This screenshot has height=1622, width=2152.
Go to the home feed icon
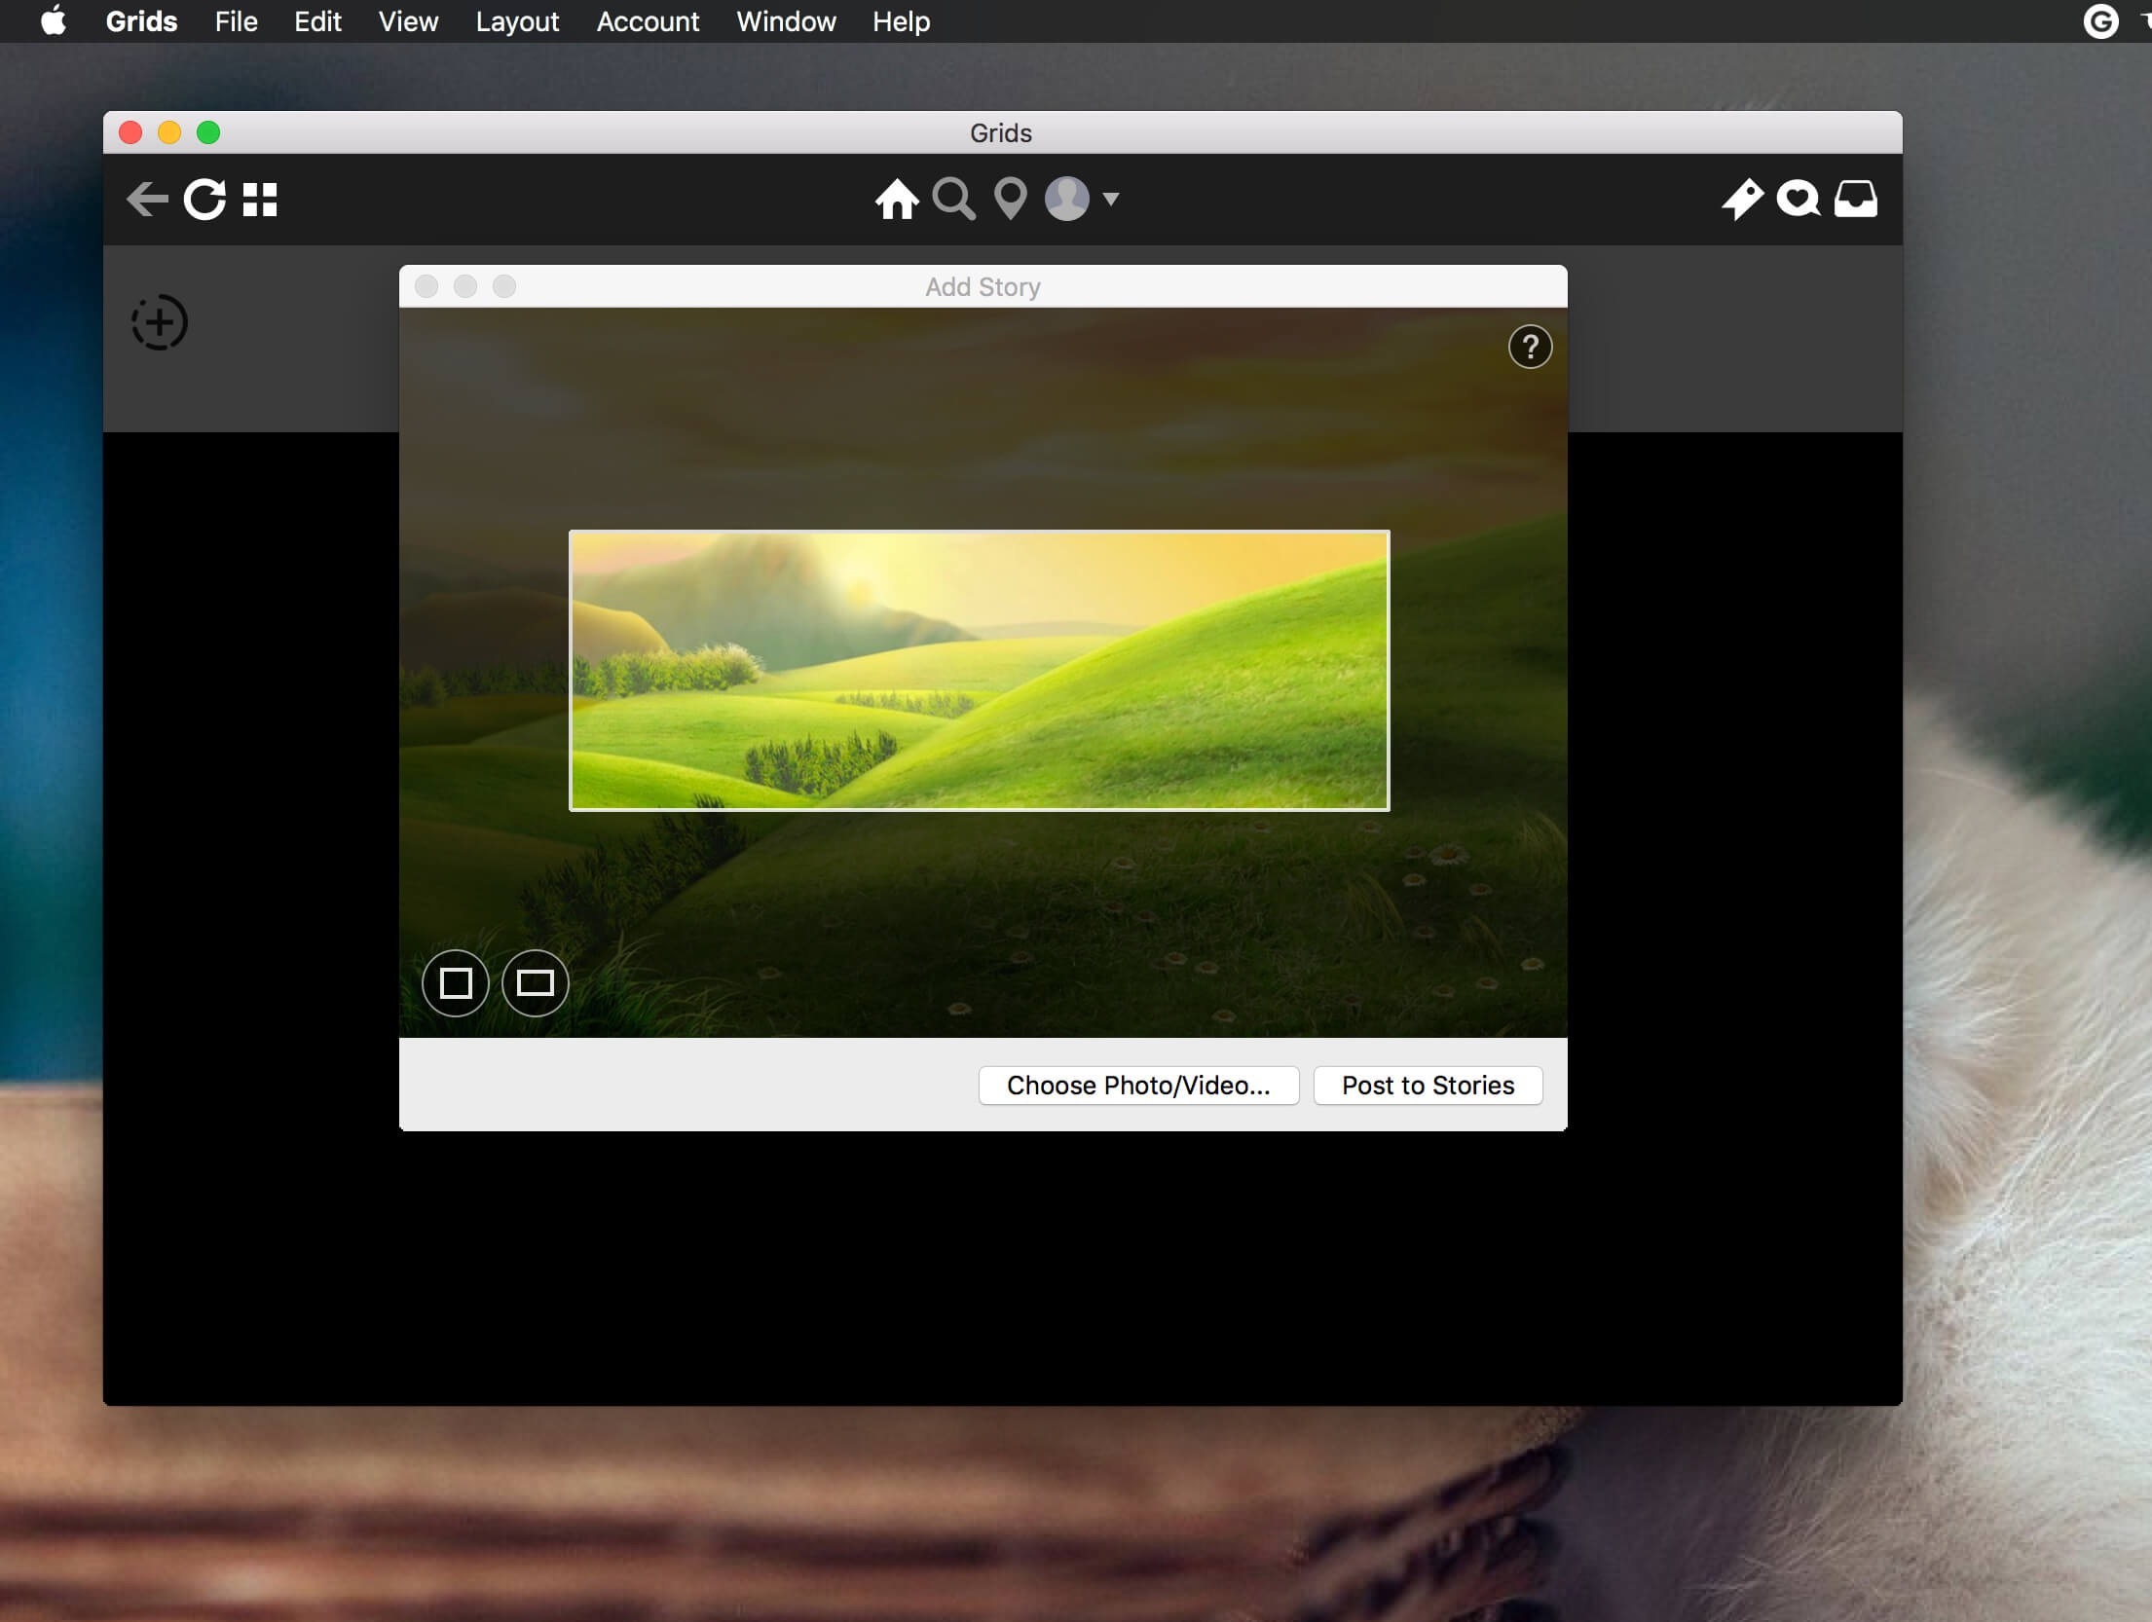point(896,200)
